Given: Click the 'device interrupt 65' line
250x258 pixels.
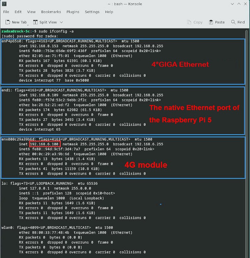Looking at the screenshot, I should coord(40,130).
